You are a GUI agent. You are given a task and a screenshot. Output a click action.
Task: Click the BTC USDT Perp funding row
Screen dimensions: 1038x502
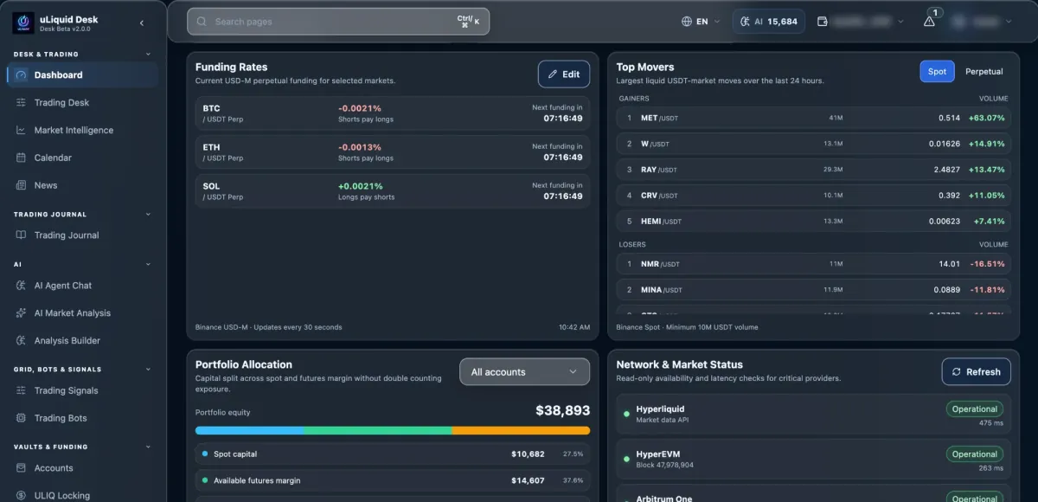393,113
